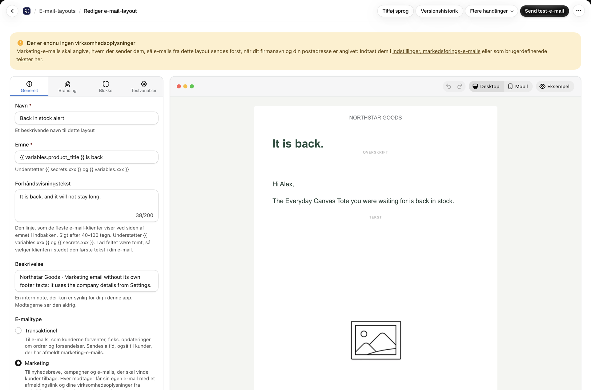Open the Blokke tab
The image size is (591, 390).
coord(106,87)
